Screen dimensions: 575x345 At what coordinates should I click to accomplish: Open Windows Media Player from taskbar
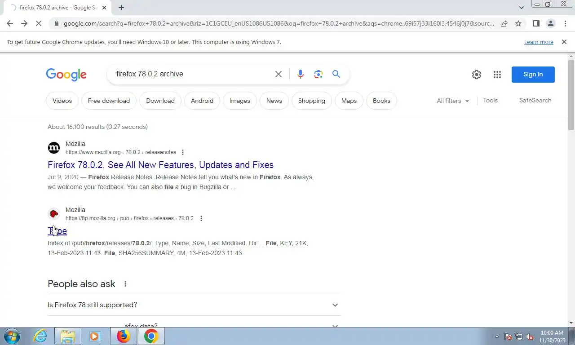point(95,336)
